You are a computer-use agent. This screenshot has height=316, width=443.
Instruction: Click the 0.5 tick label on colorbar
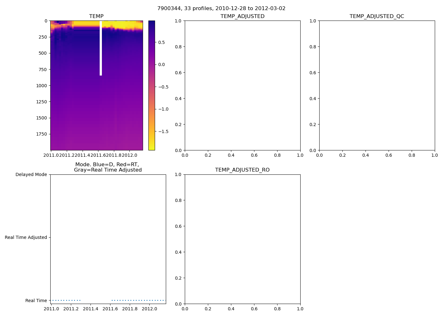click(x=161, y=42)
